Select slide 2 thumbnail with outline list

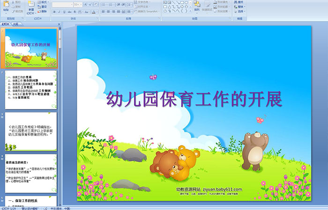click(x=31, y=90)
